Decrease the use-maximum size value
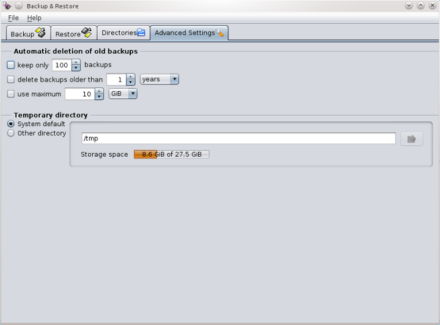Screen dimensions: 440x325 click(100, 97)
